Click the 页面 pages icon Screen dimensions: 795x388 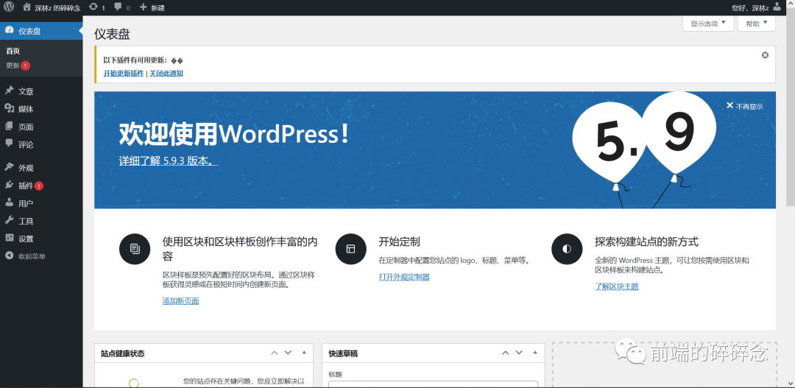pyautogui.click(x=9, y=127)
